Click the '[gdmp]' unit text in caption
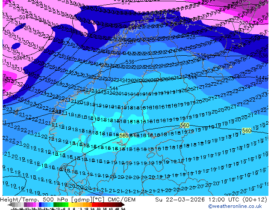The image size is (271, 210). click(82, 200)
